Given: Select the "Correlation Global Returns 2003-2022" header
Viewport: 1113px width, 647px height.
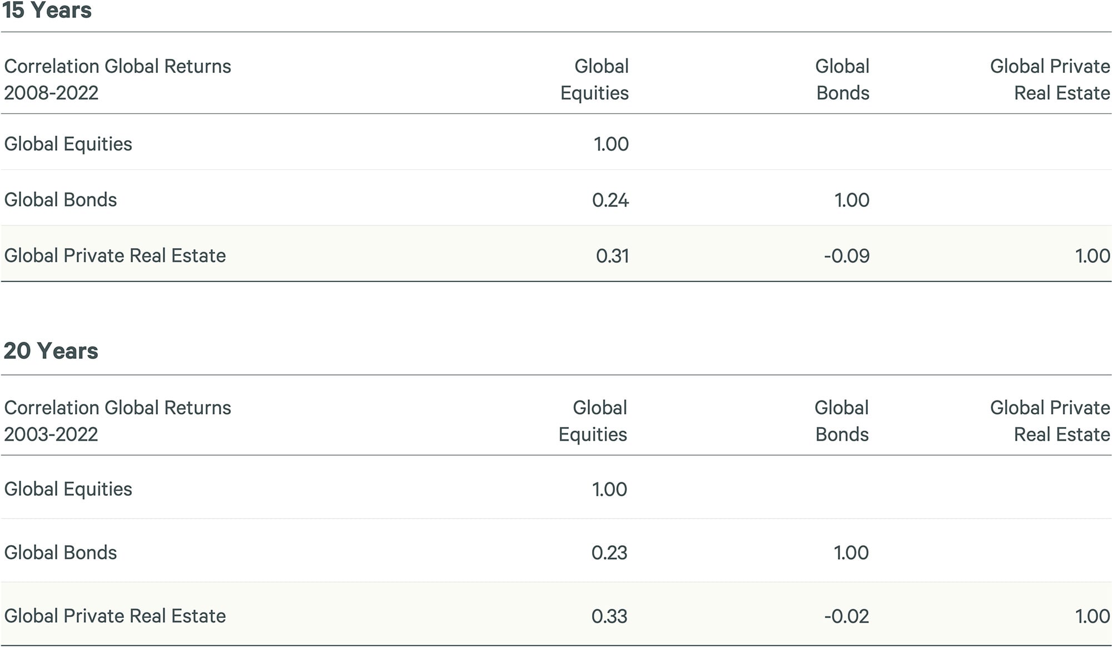Looking at the screenshot, I should [x=117, y=421].
